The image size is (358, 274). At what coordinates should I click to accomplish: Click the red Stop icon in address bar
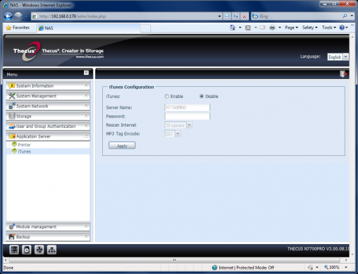click(244, 16)
